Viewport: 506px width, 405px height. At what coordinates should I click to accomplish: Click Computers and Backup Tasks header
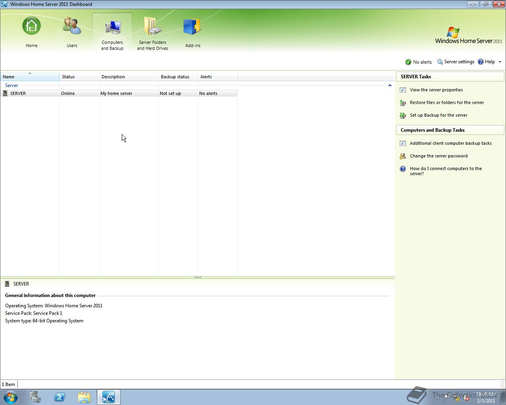pos(450,130)
